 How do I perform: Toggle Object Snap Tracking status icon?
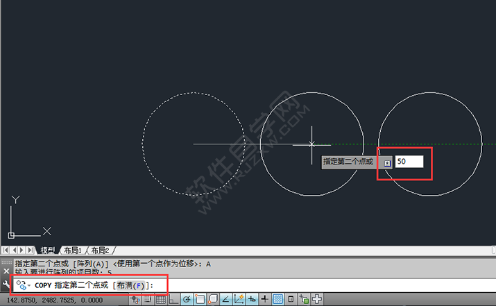pos(225,299)
